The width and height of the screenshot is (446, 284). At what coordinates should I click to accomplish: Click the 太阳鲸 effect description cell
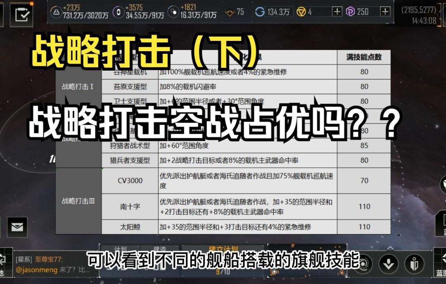point(248,227)
